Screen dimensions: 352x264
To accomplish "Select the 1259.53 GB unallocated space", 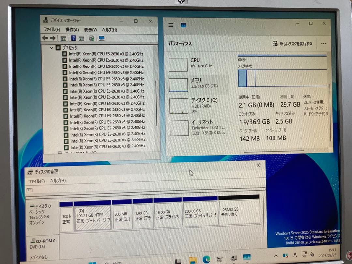I will pyautogui.click(x=240, y=212).
